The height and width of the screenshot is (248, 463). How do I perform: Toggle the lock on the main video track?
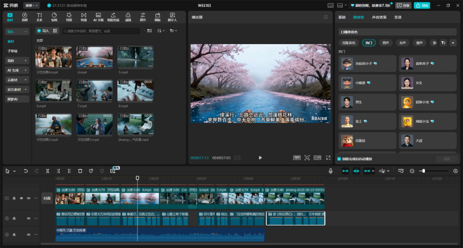[14, 198]
